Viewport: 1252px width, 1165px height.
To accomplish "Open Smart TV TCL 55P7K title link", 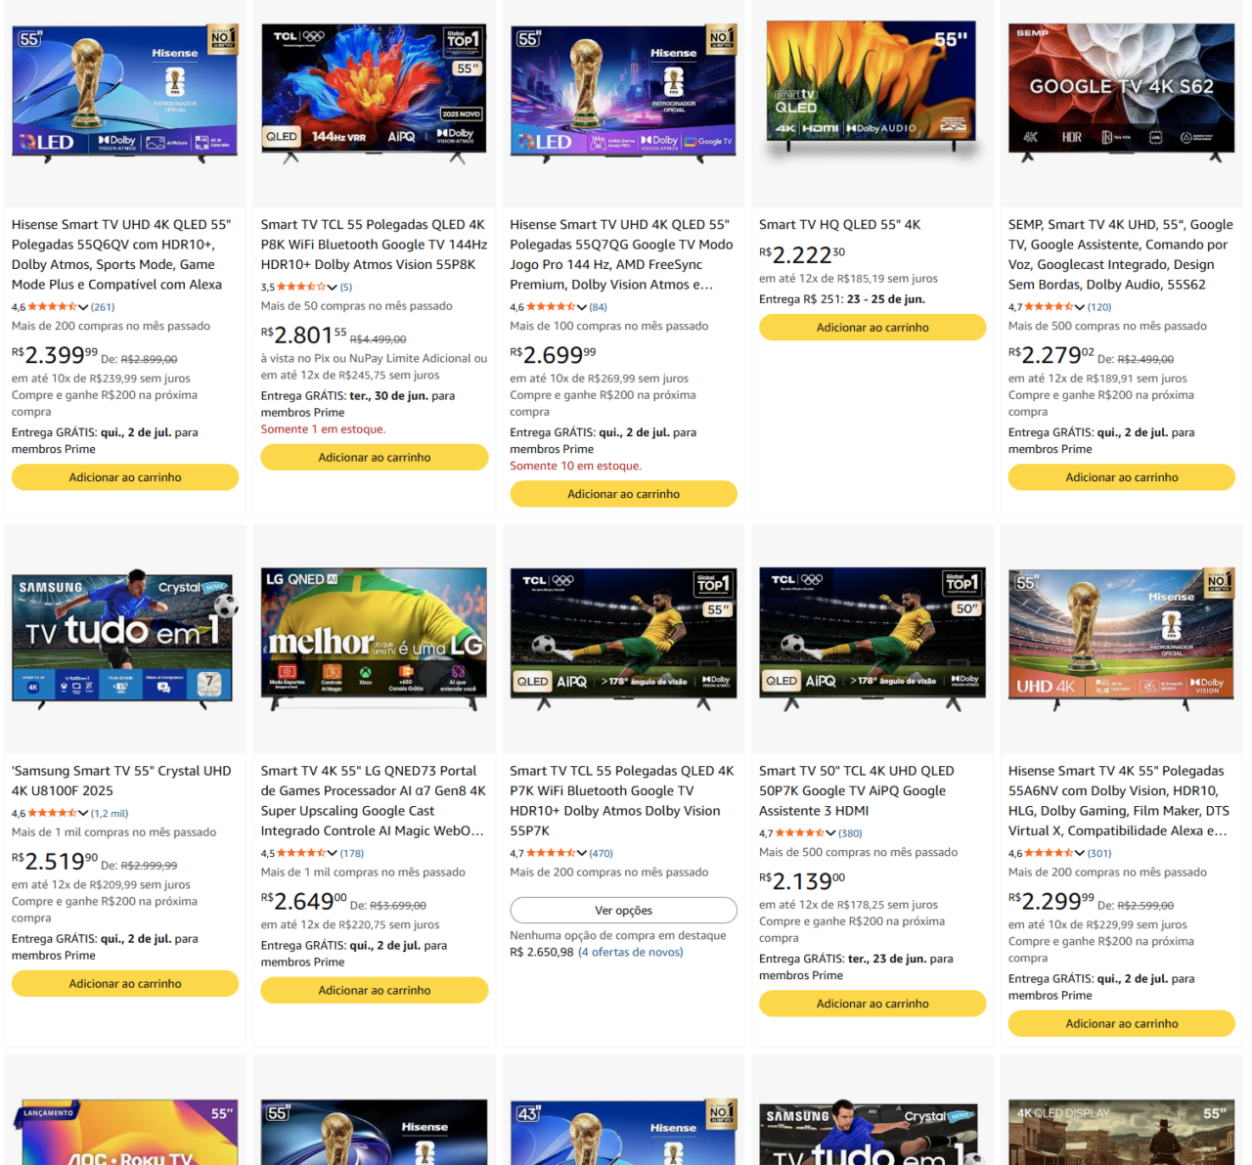I will pos(622,801).
